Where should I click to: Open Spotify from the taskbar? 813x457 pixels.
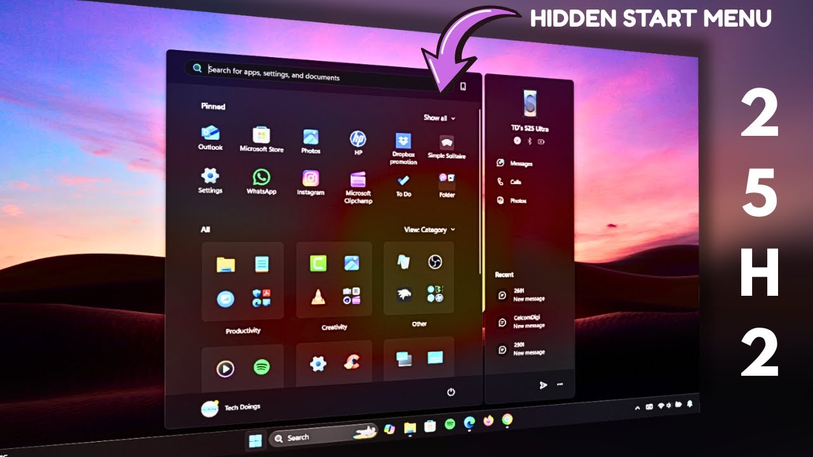(450, 424)
